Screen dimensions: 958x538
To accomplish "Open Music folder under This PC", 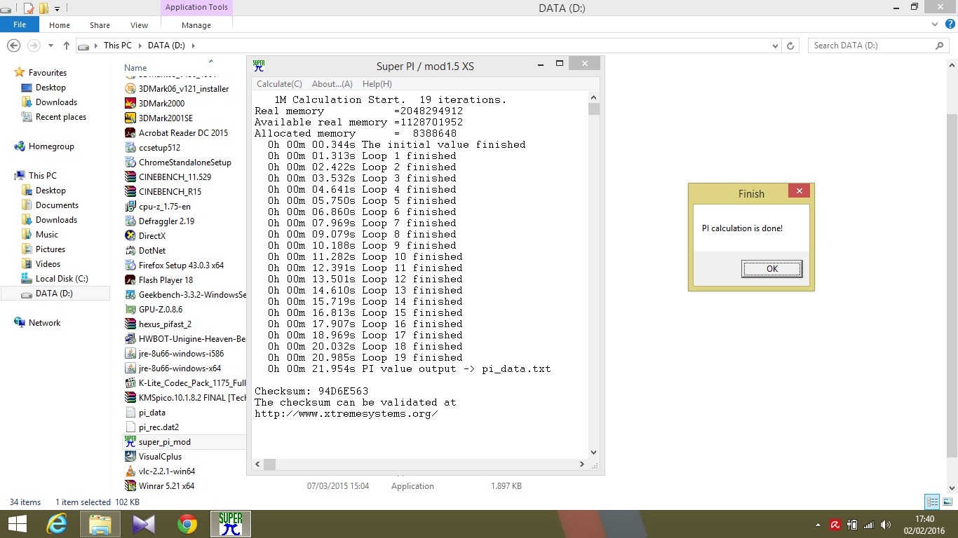I will 47,235.
